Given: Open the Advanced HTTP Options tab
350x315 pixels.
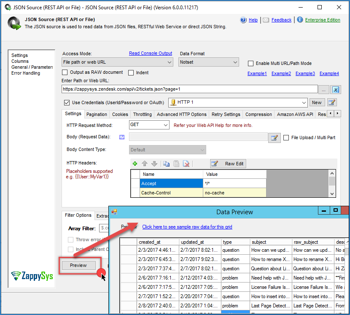Looking at the screenshot, I should (x=181, y=114).
